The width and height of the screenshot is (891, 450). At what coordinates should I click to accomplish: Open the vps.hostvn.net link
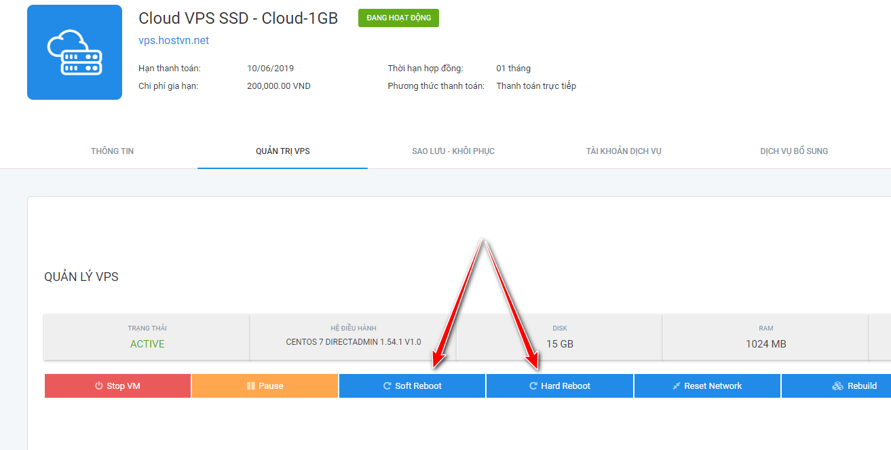coord(174,41)
